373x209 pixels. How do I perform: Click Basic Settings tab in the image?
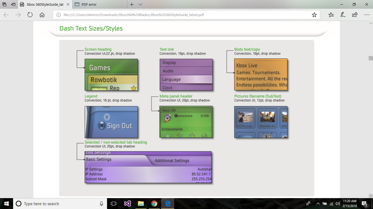[99, 159]
